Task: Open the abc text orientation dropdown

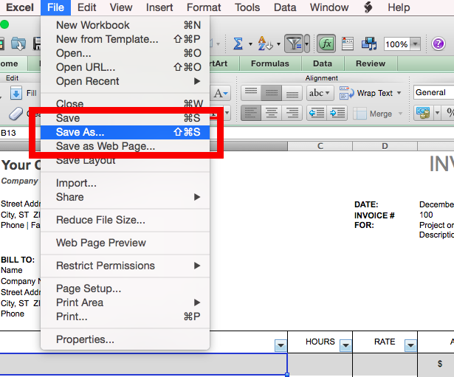Action: pyautogui.click(x=320, y=93)
